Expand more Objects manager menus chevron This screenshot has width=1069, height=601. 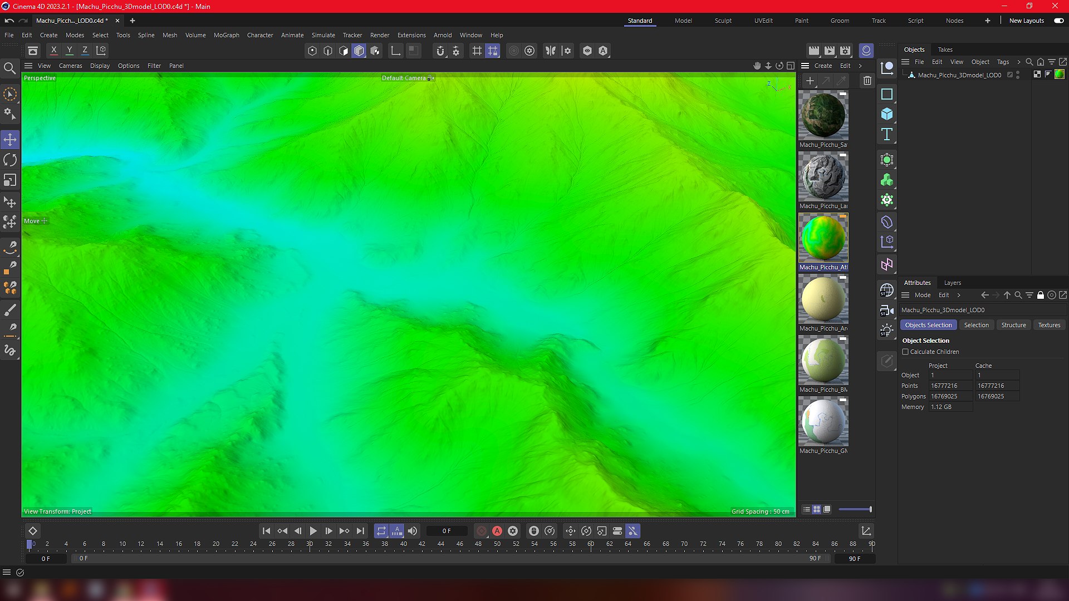[x=1018, y=62]
